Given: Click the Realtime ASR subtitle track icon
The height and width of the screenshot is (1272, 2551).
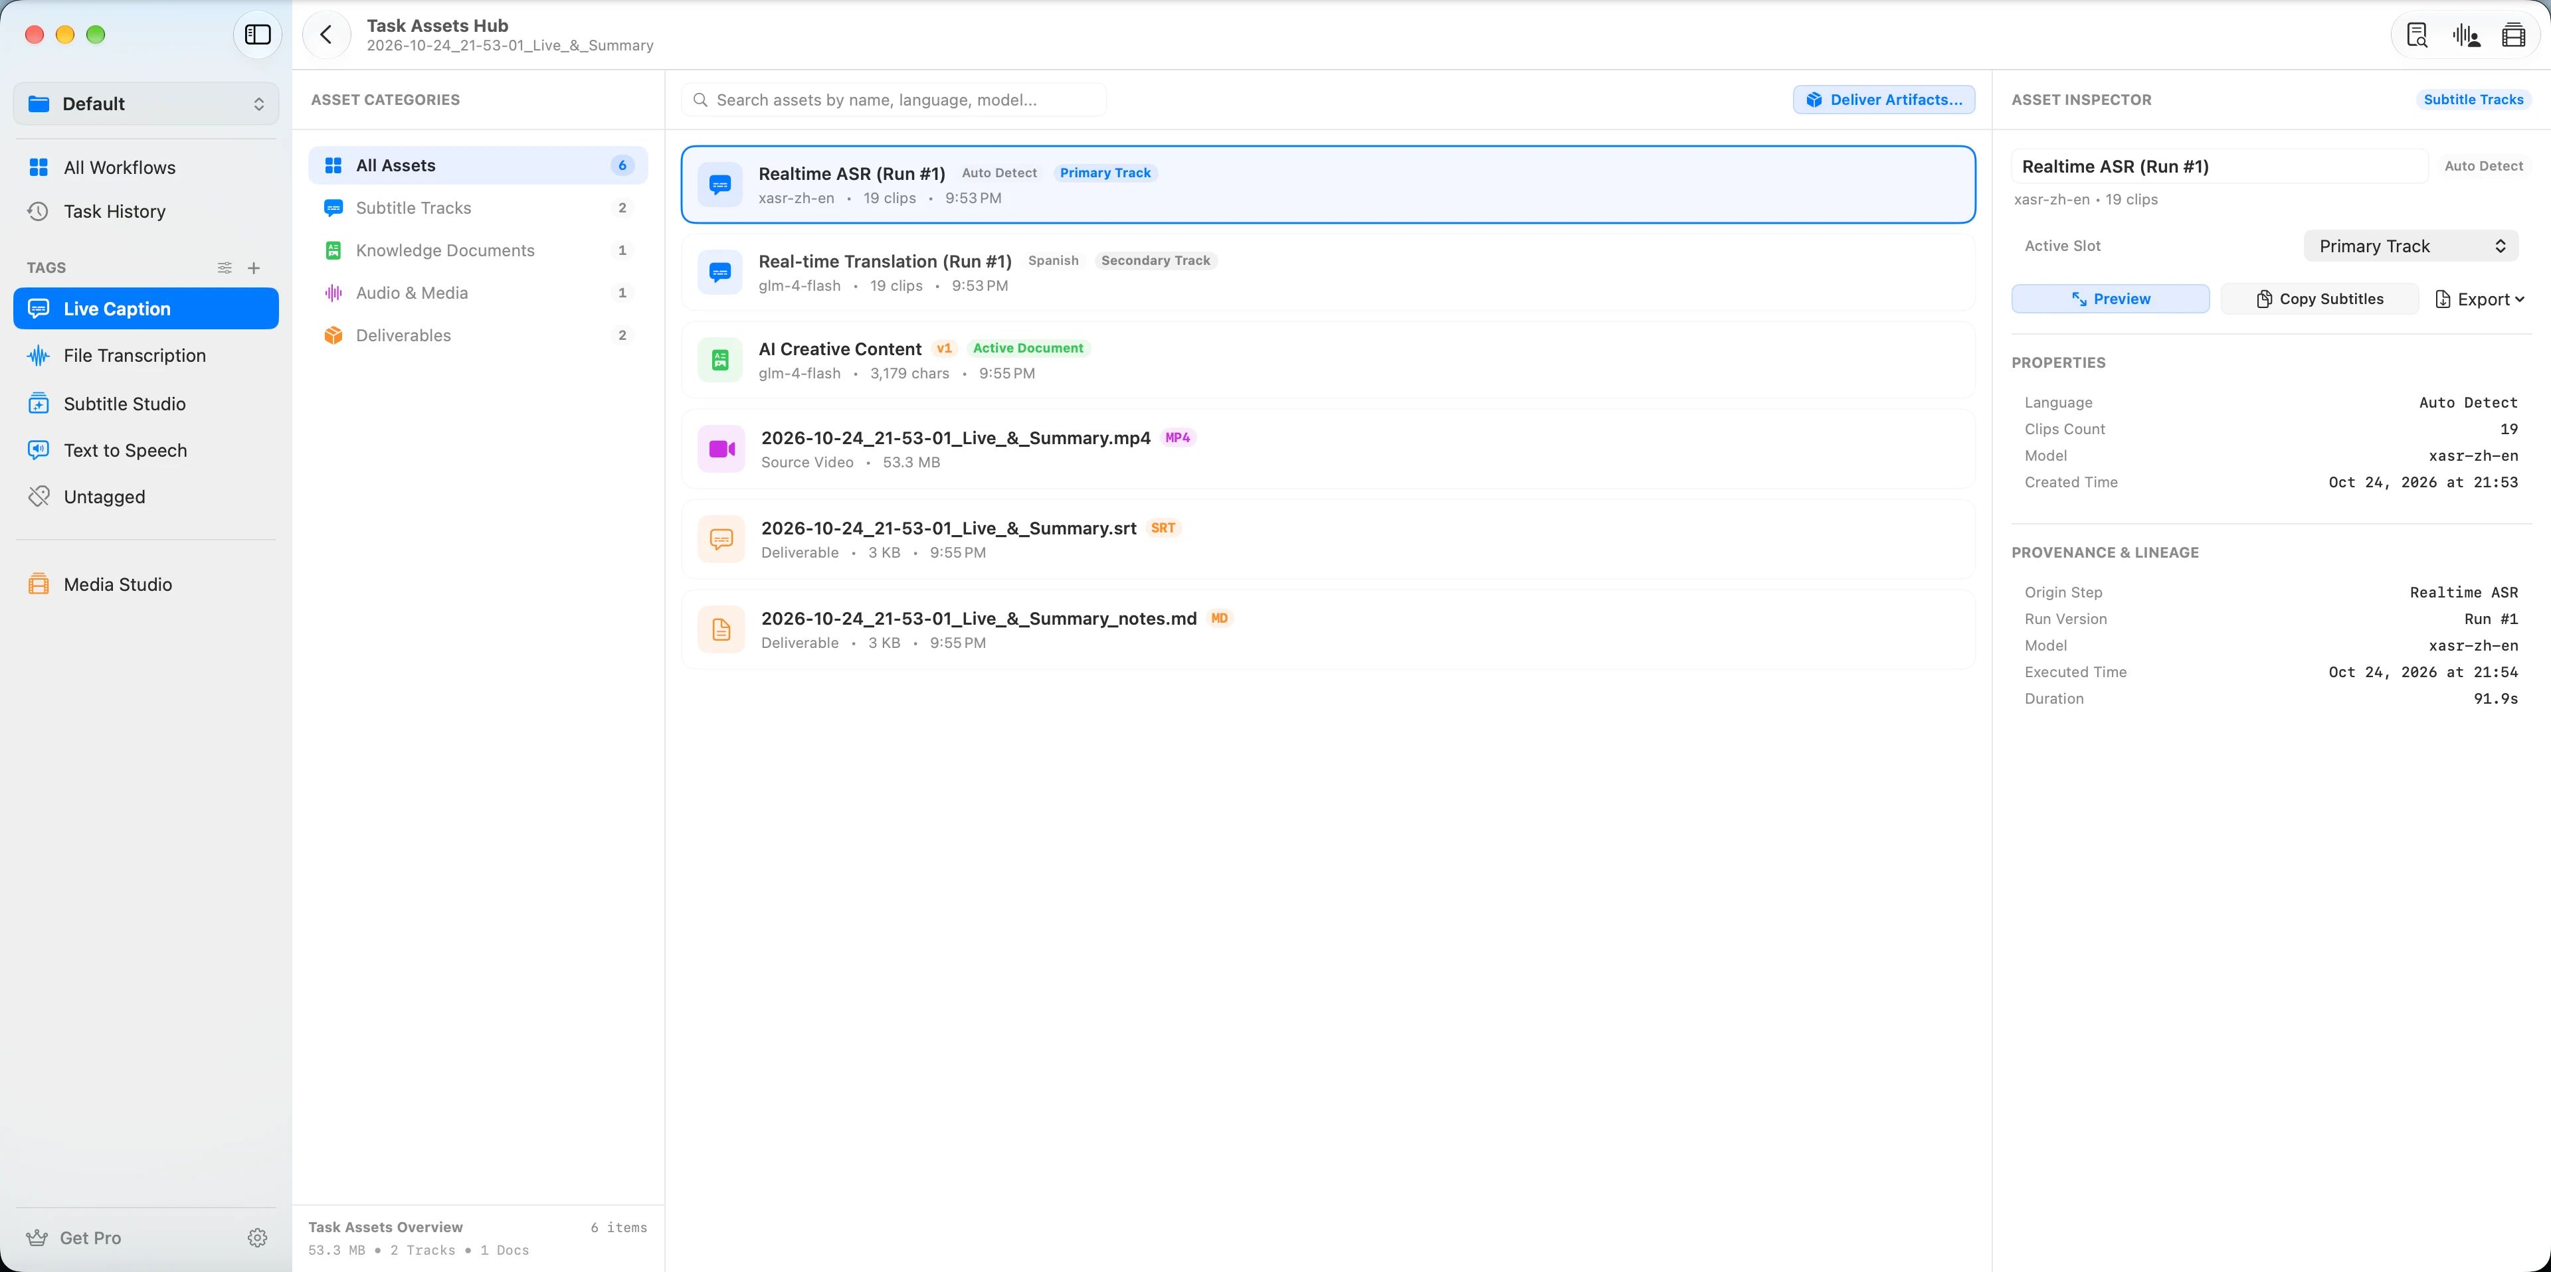Looking at the screenshot, I should 720,184.
